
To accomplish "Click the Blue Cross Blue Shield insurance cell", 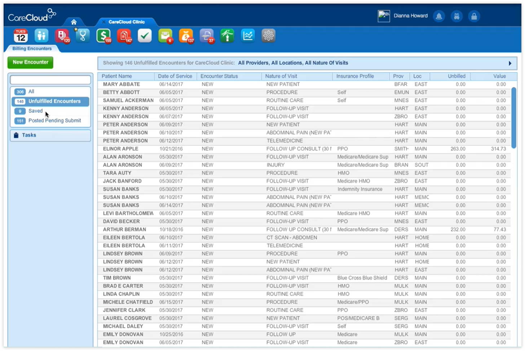I will [x=362, y=278].
